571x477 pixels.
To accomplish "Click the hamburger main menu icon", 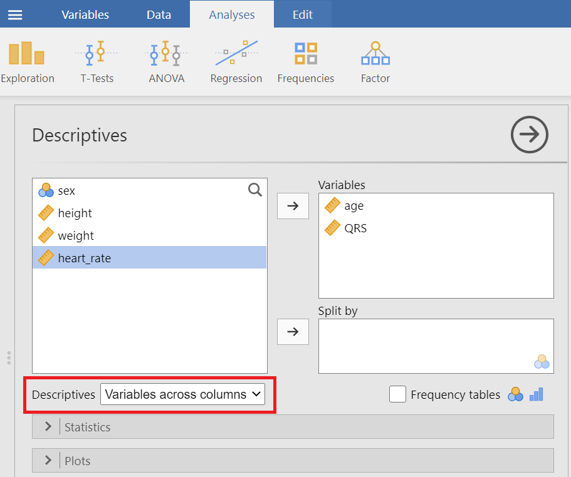I will (15, 14).
